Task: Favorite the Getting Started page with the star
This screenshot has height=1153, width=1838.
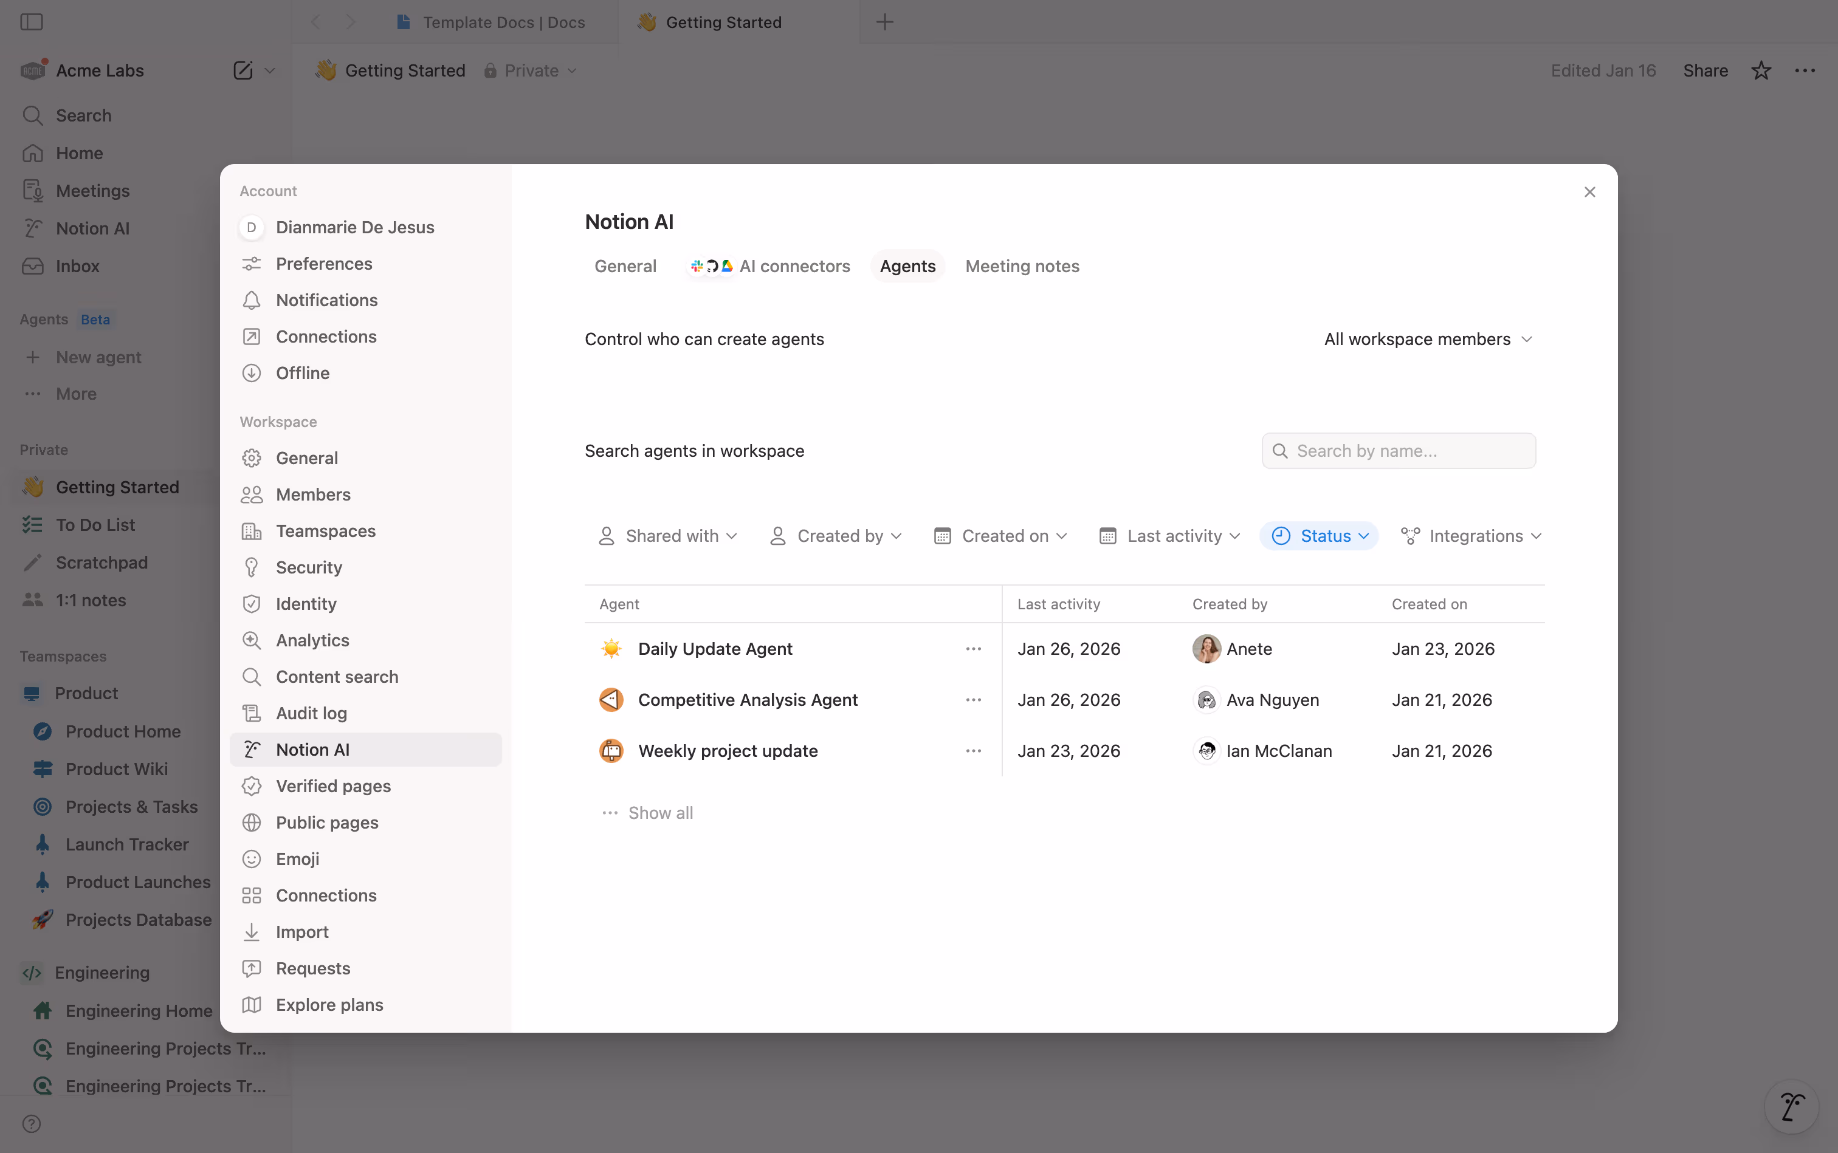Action: (1760, 70)
